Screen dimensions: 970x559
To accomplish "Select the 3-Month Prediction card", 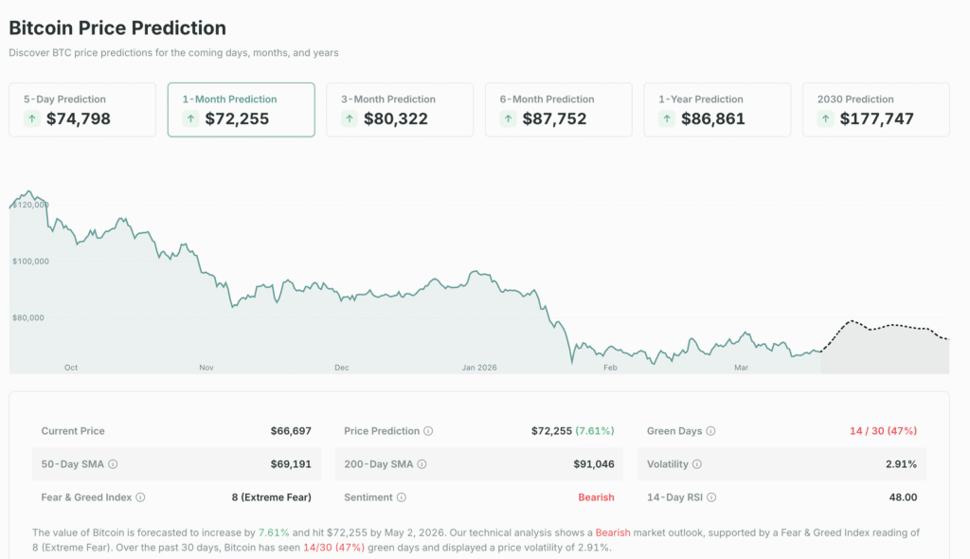I will point(399,109).
